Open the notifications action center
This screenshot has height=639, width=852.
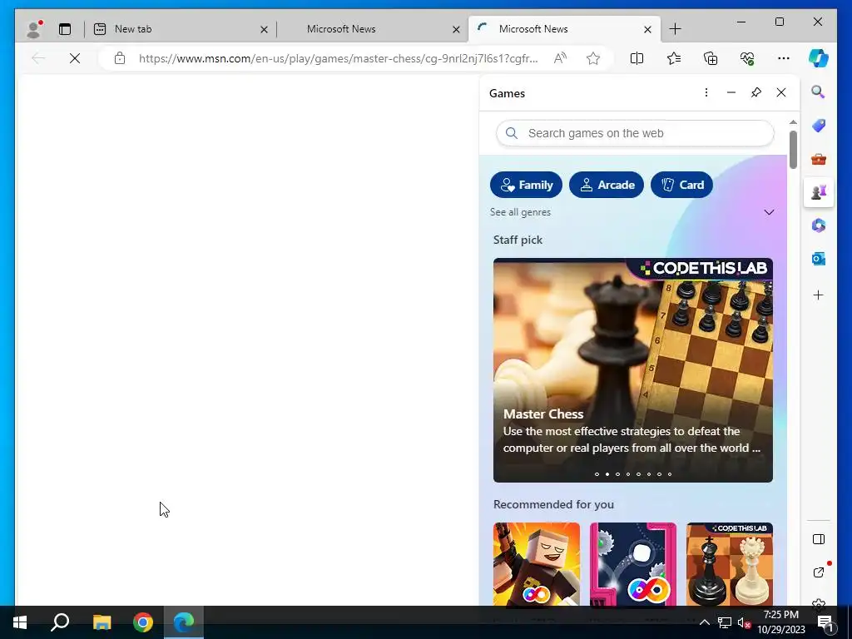point(825,622)
